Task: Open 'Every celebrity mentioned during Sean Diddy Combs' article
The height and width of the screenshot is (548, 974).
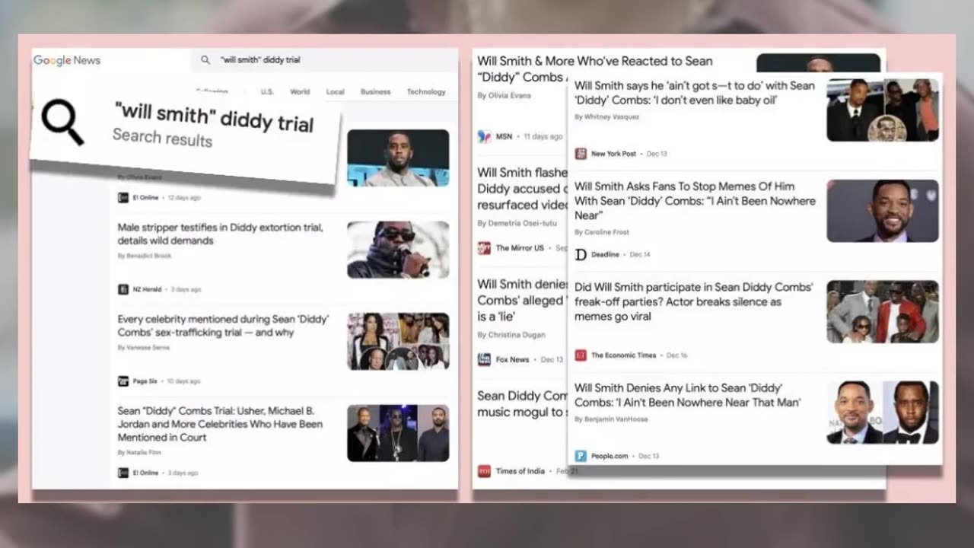Action: tap(223, 326)
